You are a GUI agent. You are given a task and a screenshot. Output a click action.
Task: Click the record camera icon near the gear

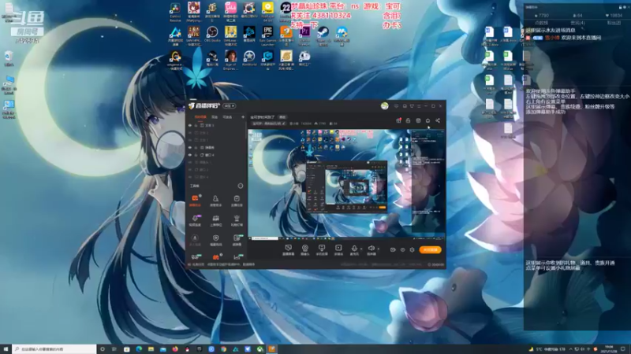click(393, 249)
